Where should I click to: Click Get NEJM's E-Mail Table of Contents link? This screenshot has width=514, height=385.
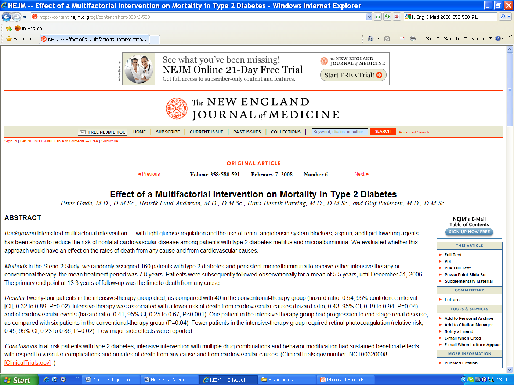(x=59, y=141)
